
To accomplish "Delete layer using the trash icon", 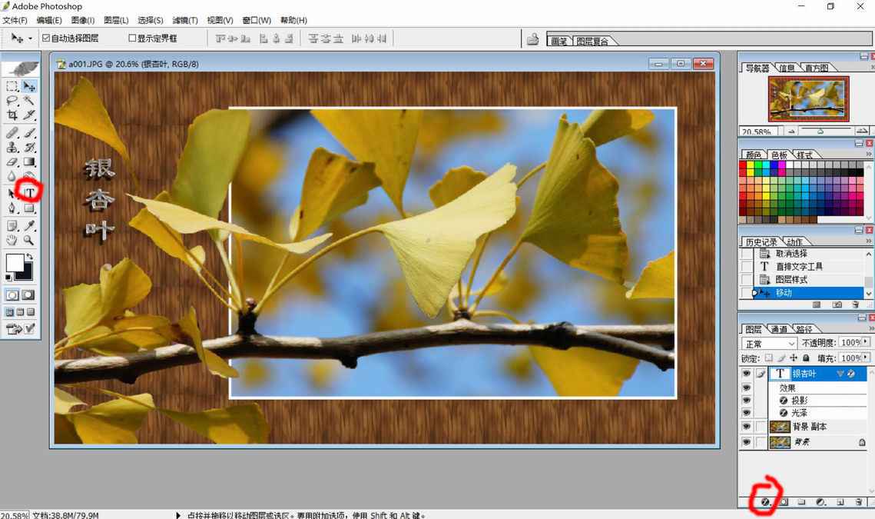I will [859, 502].
